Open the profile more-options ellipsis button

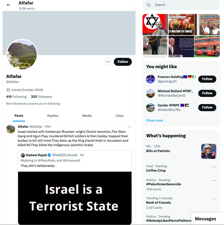click(x=108, y=62)
